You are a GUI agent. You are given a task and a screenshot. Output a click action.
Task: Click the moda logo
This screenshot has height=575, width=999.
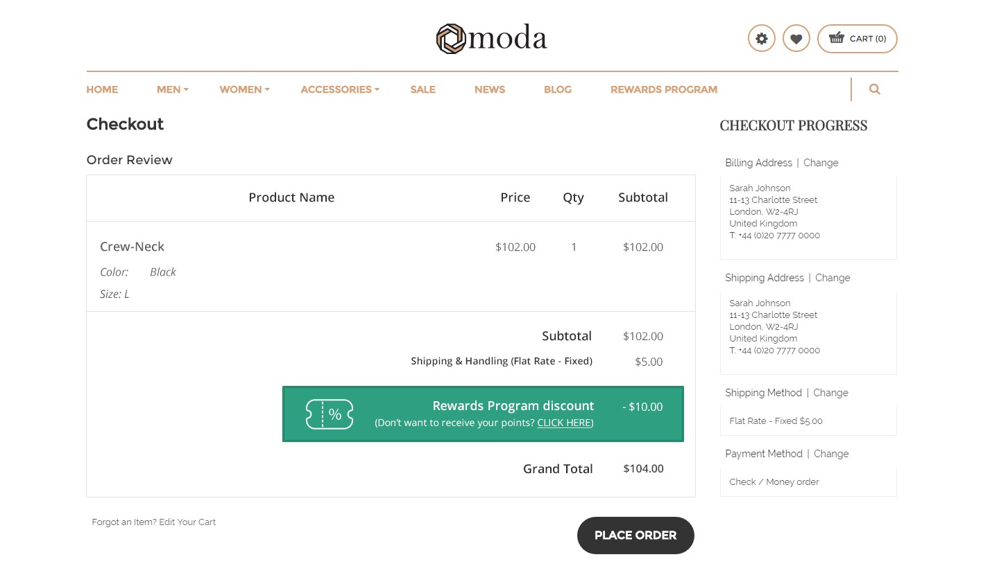[492, 38]
